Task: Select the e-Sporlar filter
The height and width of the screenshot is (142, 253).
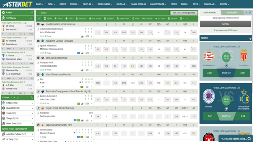Action: [147, 18]
